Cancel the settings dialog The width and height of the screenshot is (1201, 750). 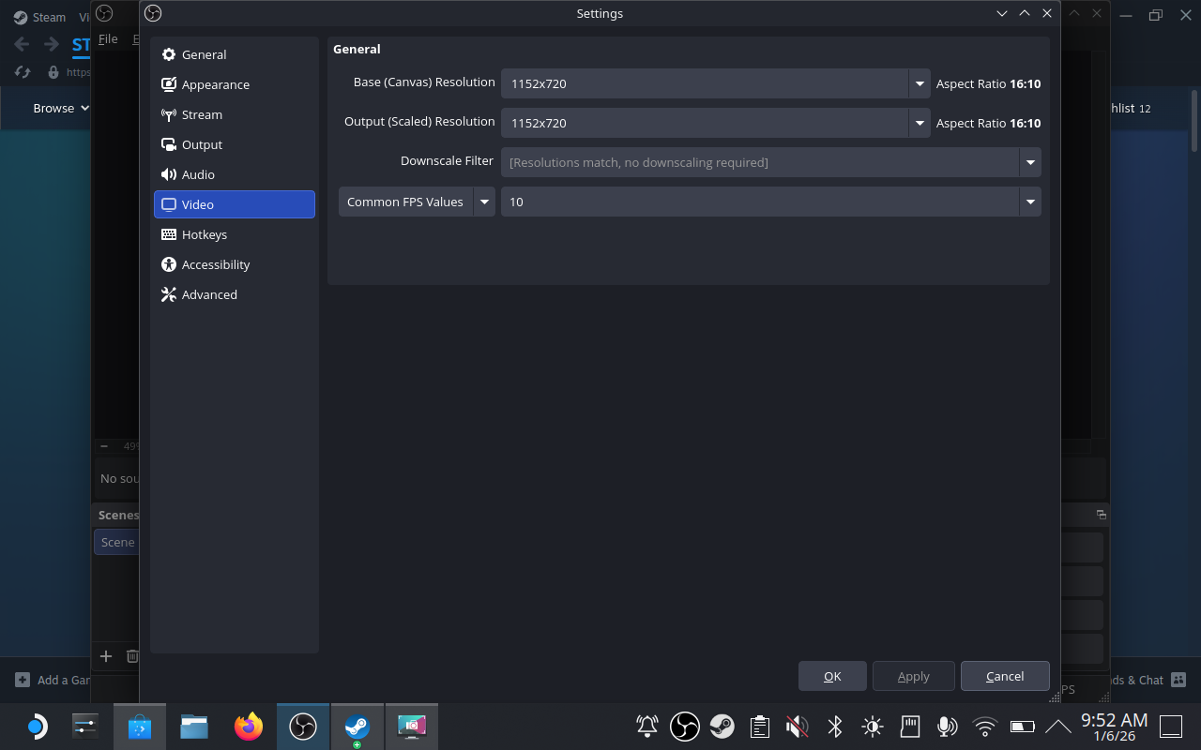pos(1005,675)
